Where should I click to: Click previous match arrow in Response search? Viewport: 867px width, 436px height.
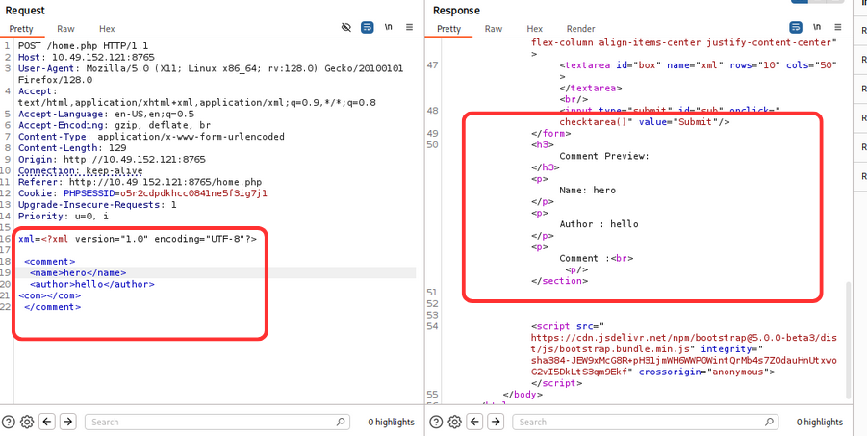(x=475, y=422)
